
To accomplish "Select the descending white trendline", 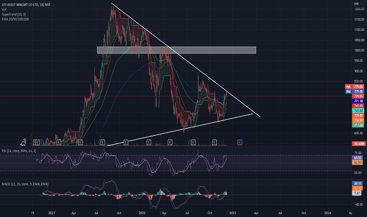I will (185, 60).
